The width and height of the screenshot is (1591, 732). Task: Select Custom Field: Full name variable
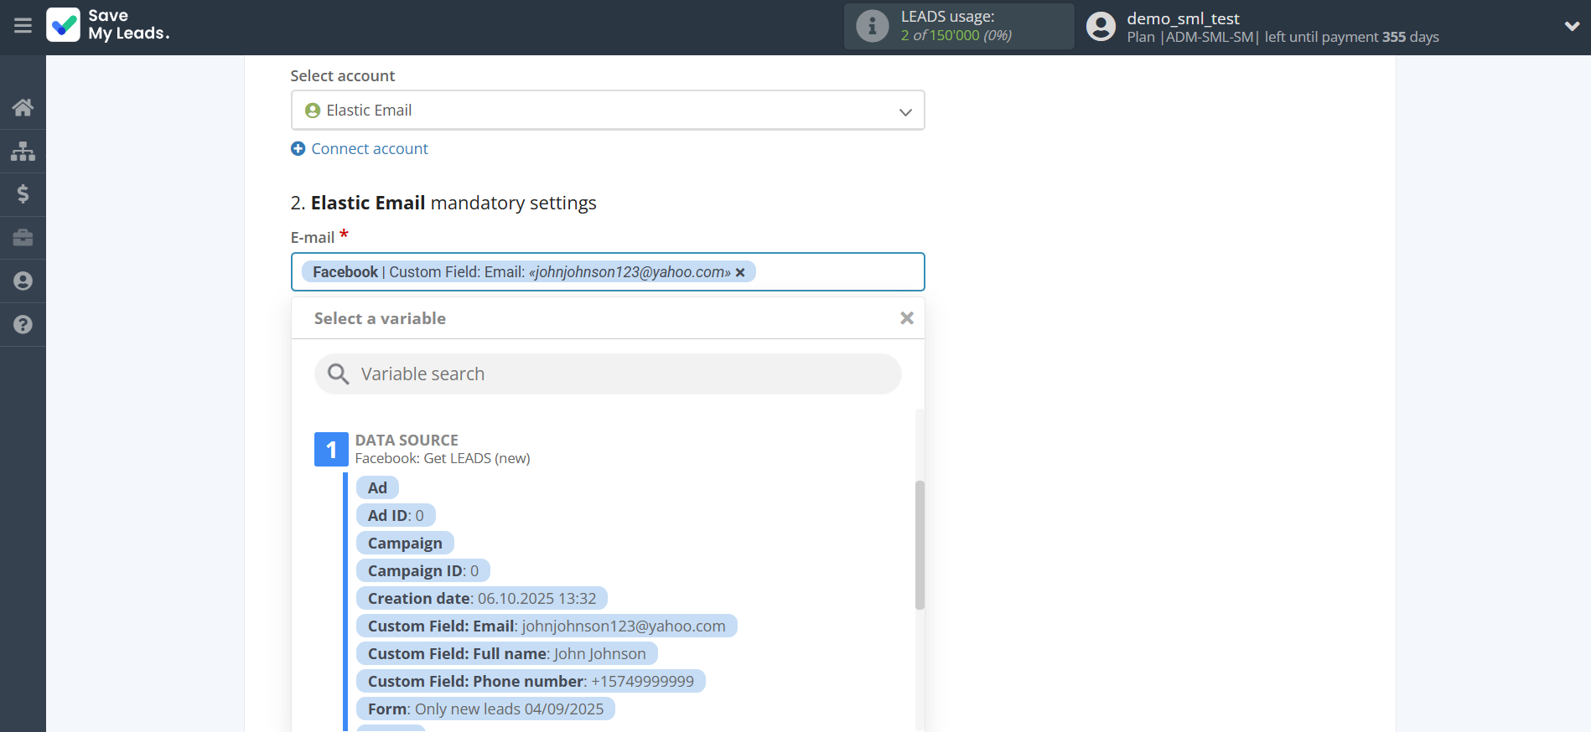click(506, 654)
